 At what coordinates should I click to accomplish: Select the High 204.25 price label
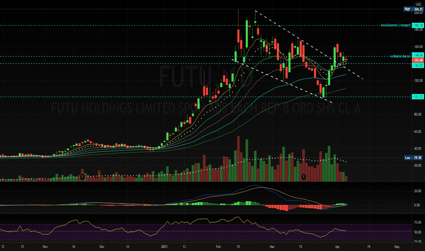click(x=413, y=9)
